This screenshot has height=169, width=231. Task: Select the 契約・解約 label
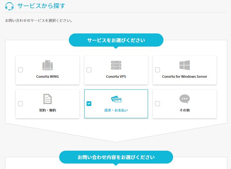click(x=48, y=110)
